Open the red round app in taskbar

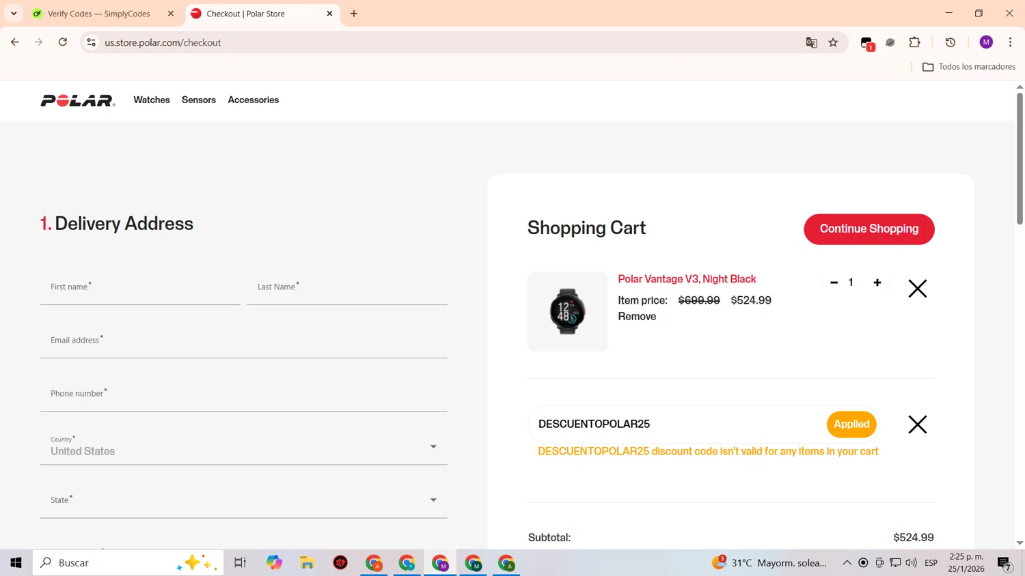[340, 563]
